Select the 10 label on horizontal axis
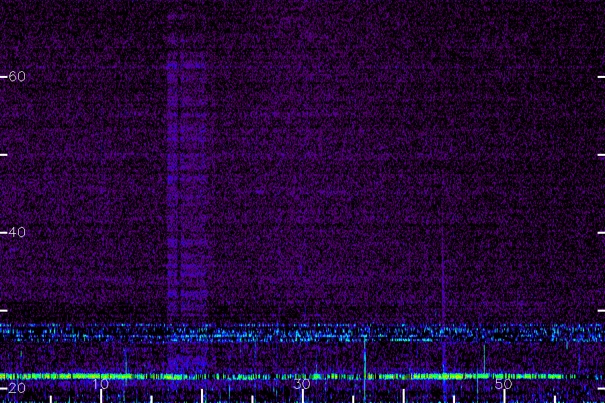Image resolution: width=605 pixels, height=403 pixels. click(101, 384)
